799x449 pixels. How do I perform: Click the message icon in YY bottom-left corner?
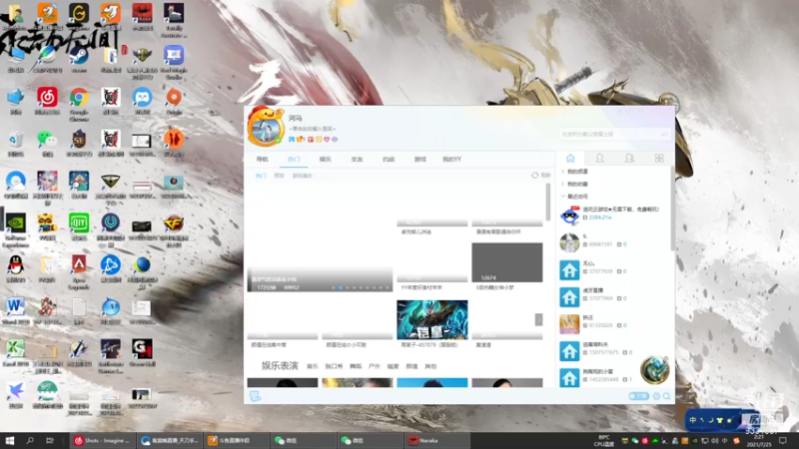pyautogui.click(x=255, y=396)
